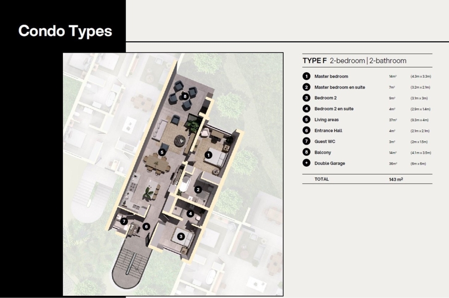
Task: Click the "(6m x 6m)" dimensions
Action: [x=418, y=164]
